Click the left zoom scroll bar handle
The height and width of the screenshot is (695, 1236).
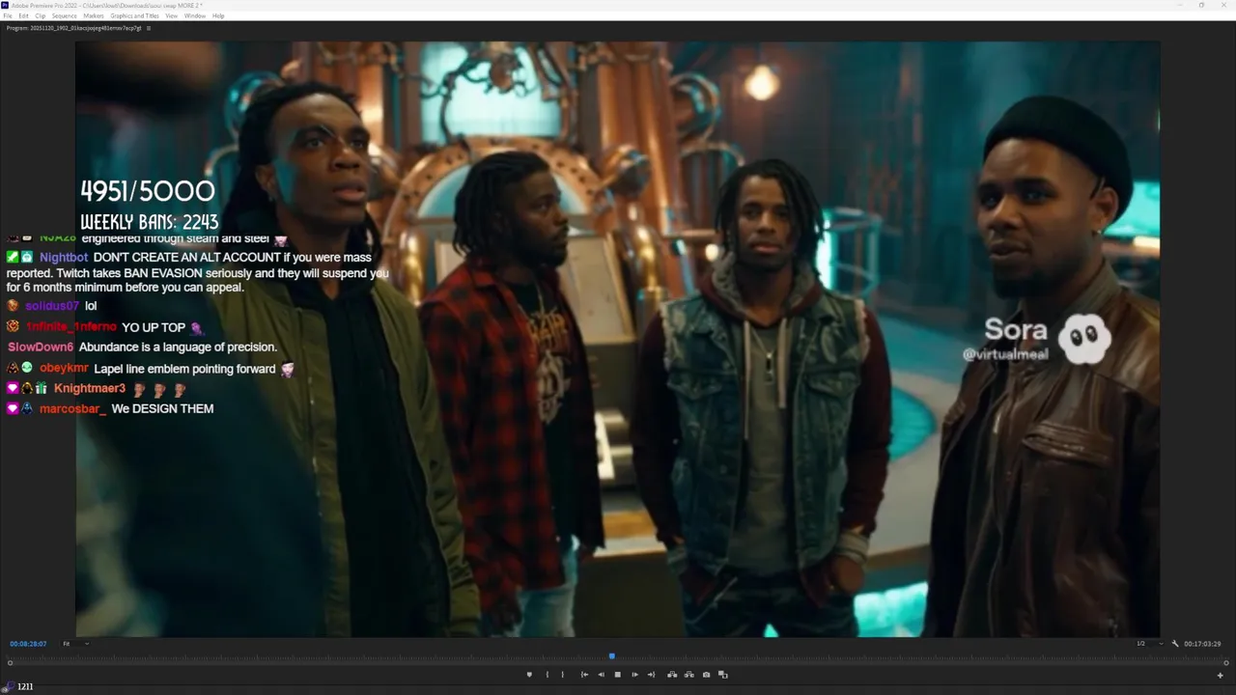coord(11,663)
